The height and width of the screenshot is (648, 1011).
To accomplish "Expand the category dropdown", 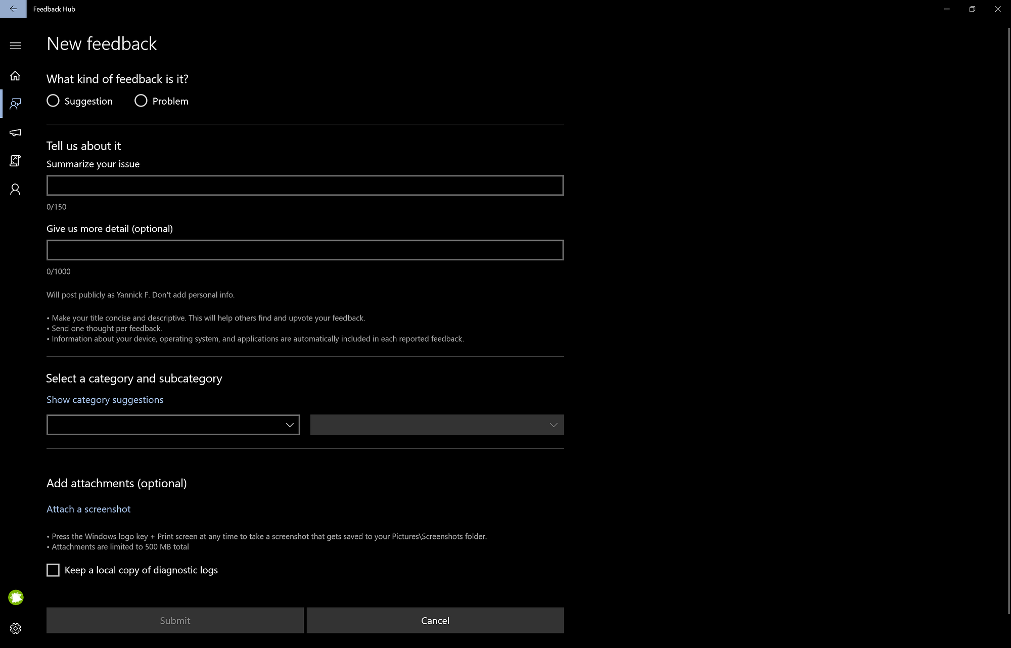I will [173, 425].
